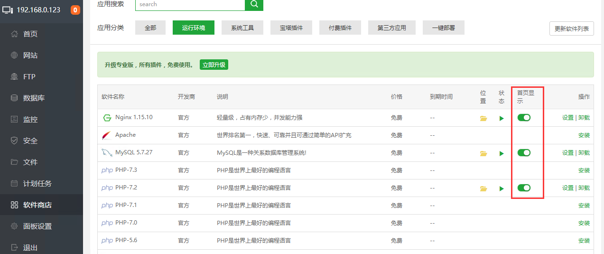Click 卸载 link for MySQL
Screen dimensions: 604x254
coord(584,153)
